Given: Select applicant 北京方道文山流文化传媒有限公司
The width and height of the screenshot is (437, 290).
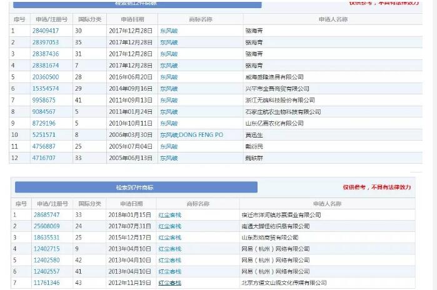Looking at the screenshot, I should (284, 282).
